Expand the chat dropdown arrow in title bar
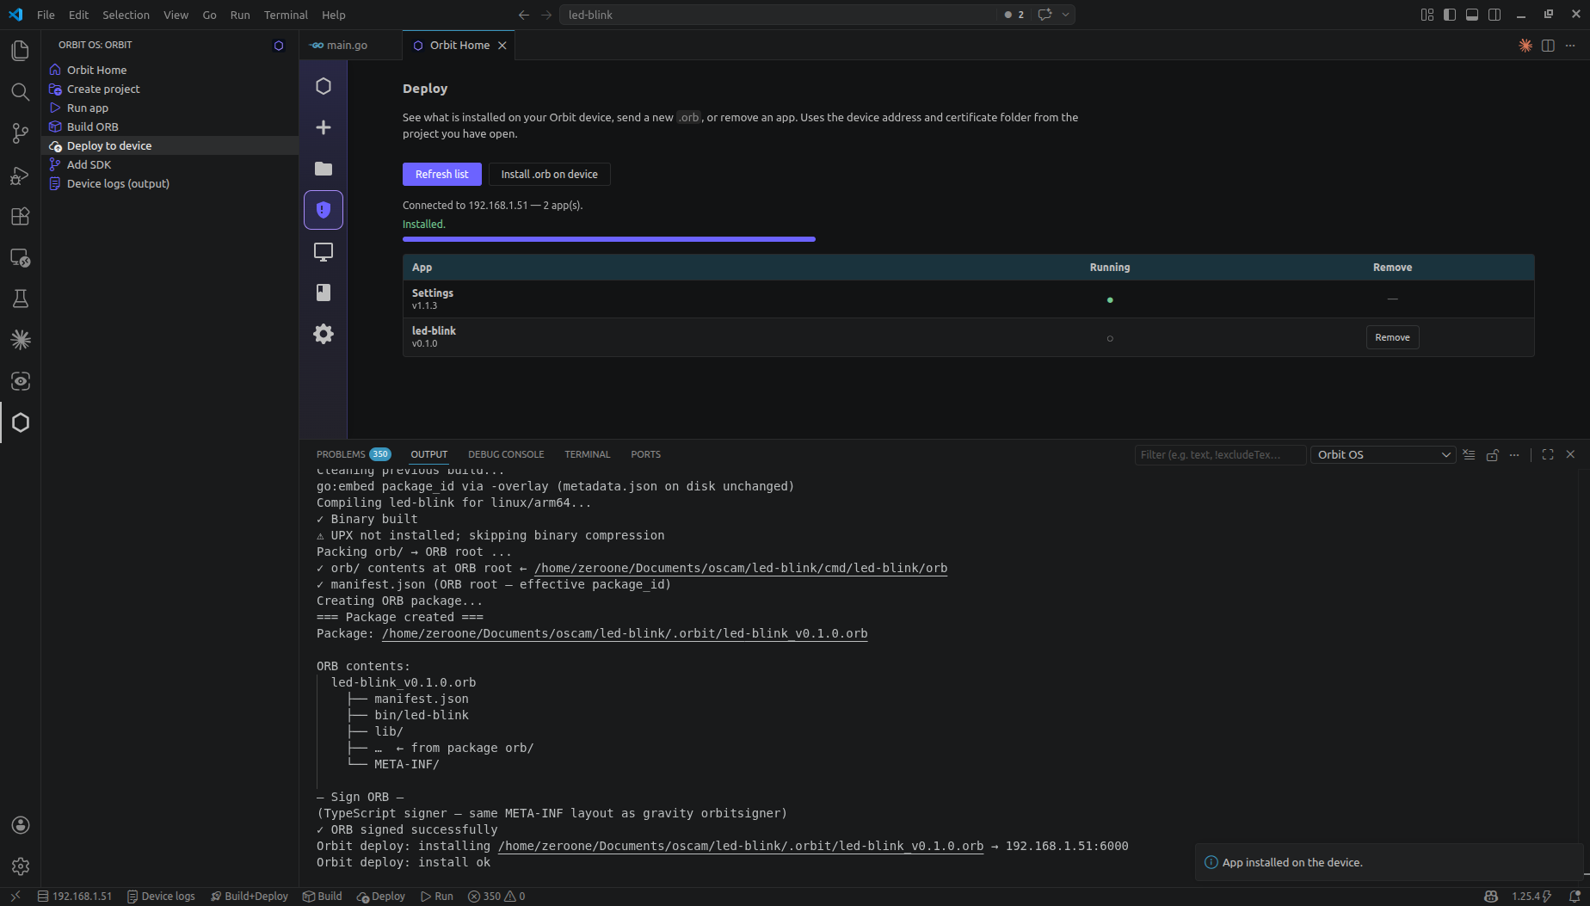This screenshot has height=906, width=1590. pos(1066,15)
